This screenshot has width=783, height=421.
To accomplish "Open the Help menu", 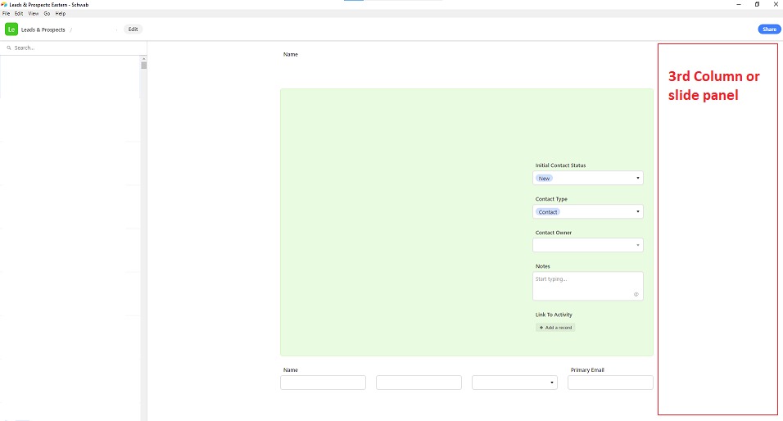I will click(61, 13).
